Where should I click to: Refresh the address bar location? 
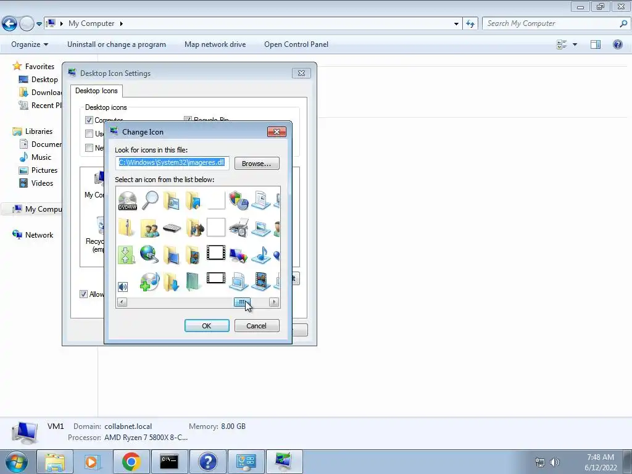click(470, 24)
